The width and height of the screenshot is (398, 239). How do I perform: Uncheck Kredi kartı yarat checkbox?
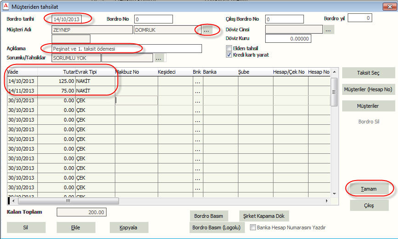(229, 55)
